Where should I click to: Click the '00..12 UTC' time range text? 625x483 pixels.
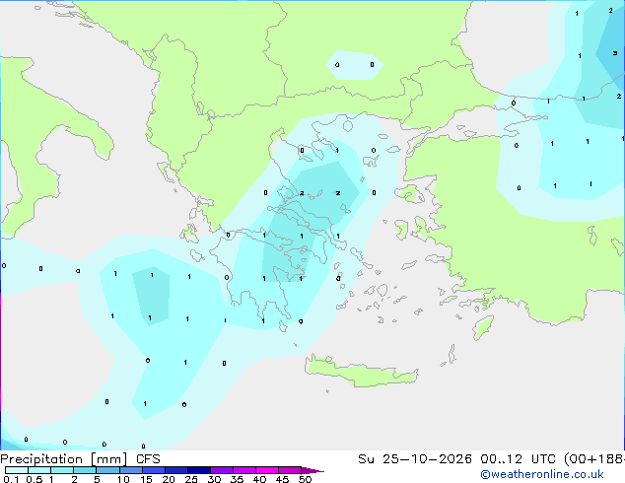click(x=520, y=459)
